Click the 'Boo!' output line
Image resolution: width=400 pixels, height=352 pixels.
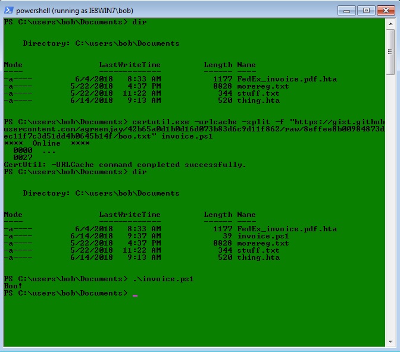point(13,286)
